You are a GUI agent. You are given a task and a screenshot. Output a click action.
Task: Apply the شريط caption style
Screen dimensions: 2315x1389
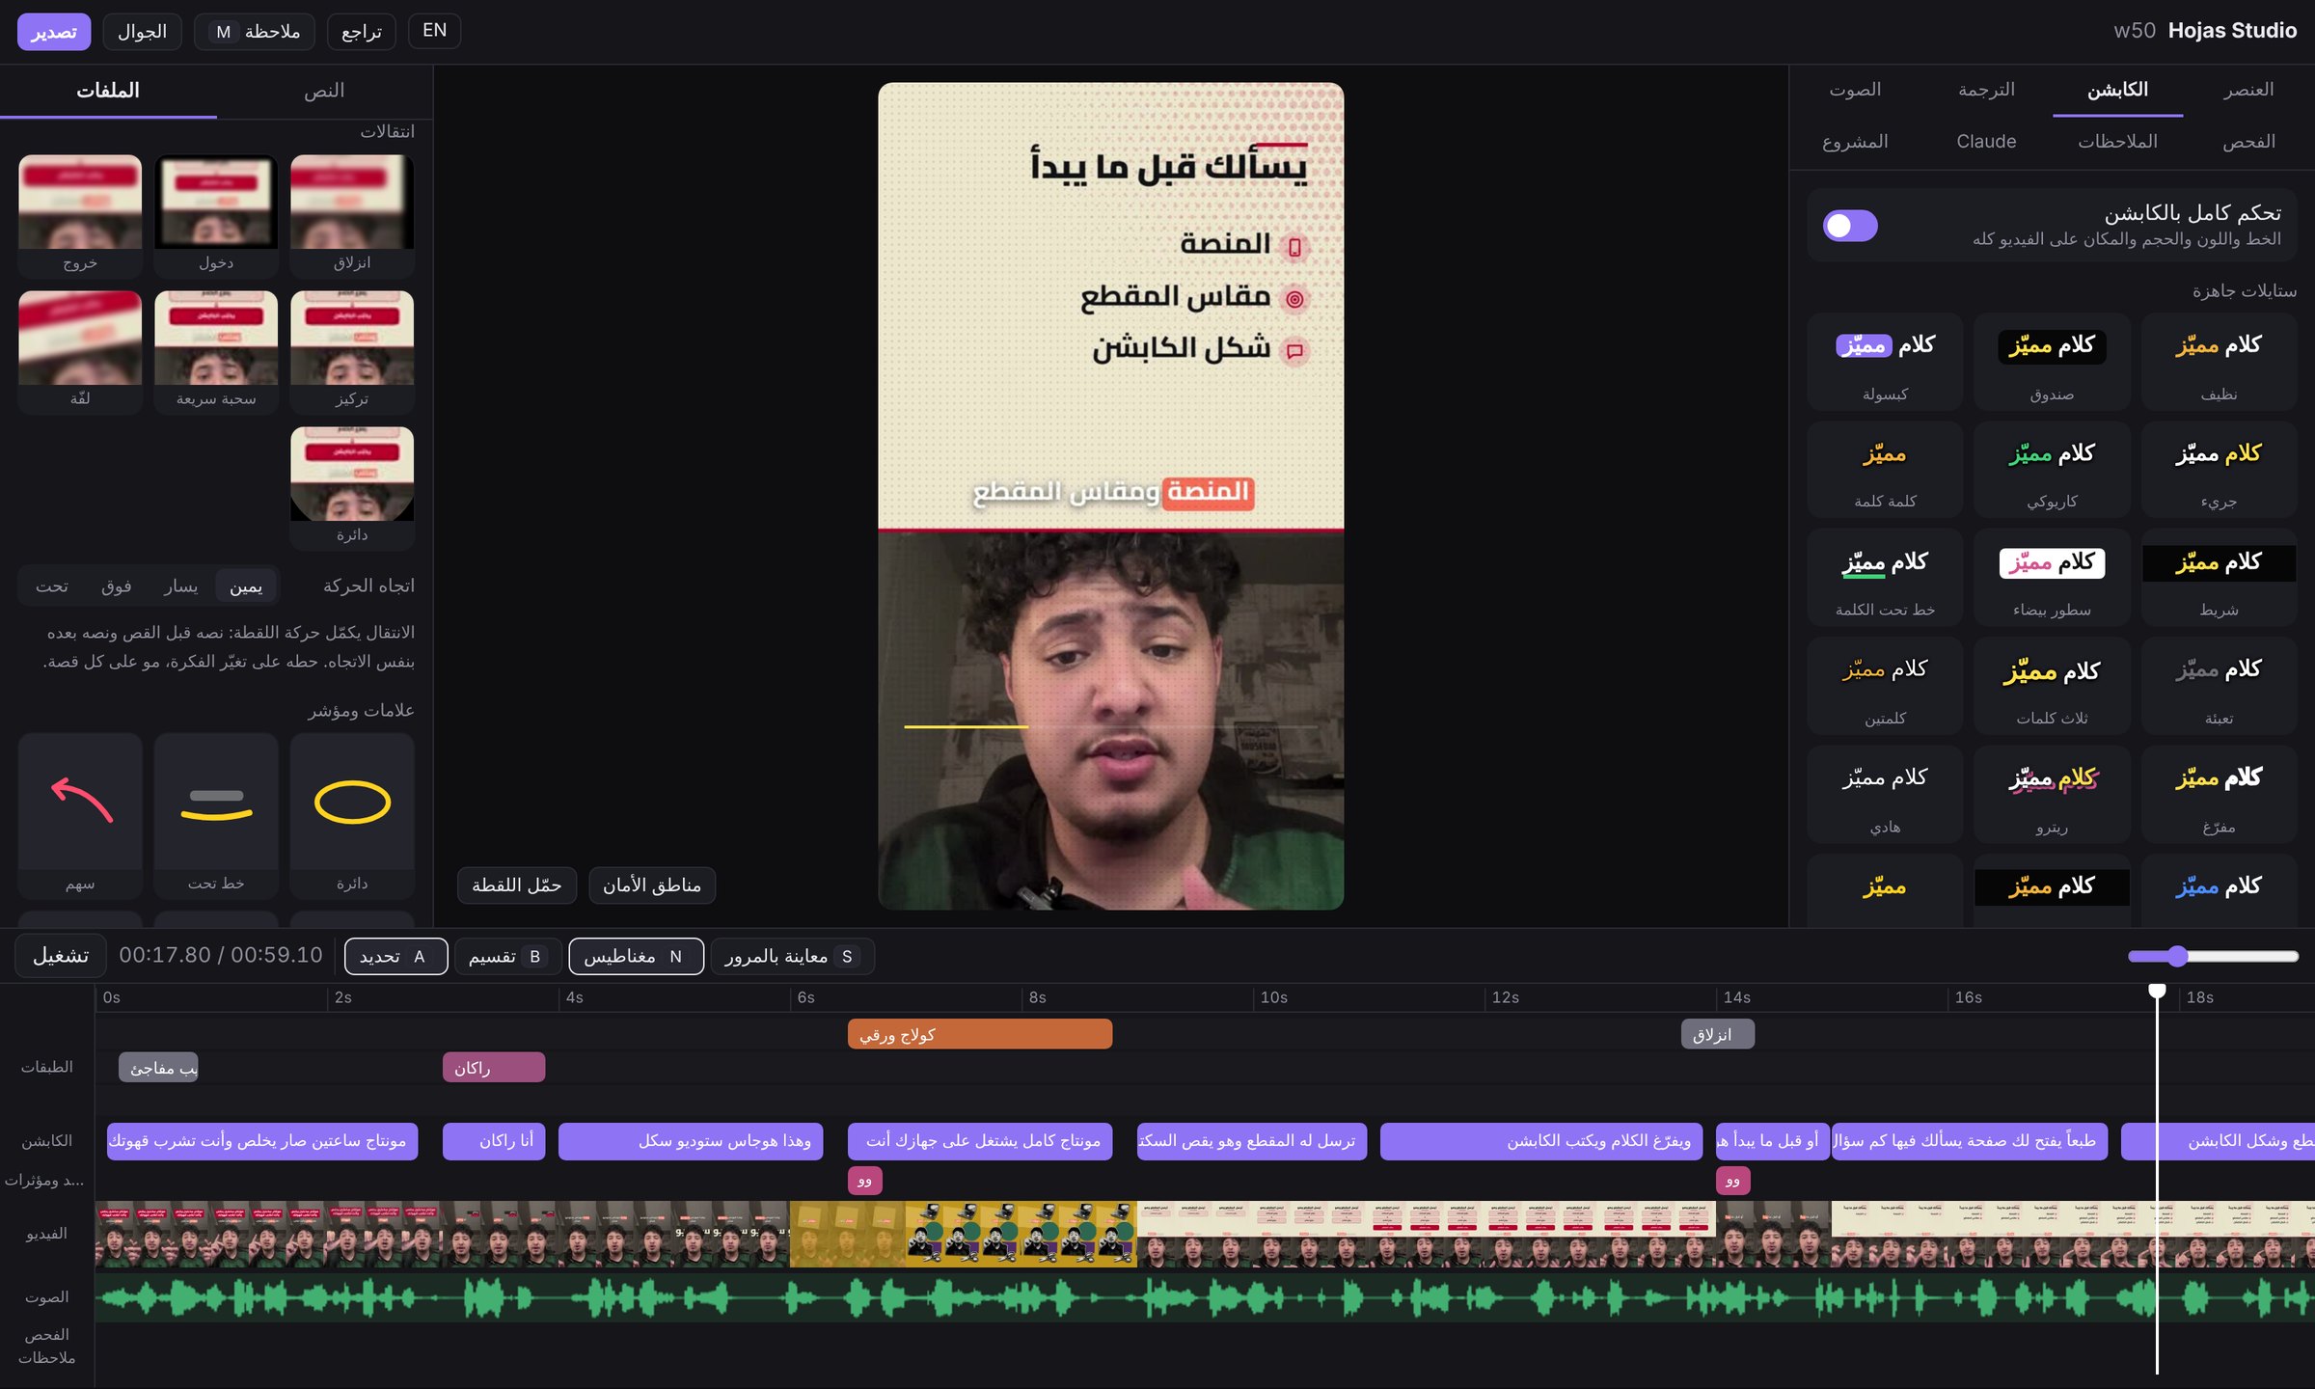tap(2219, 579)
